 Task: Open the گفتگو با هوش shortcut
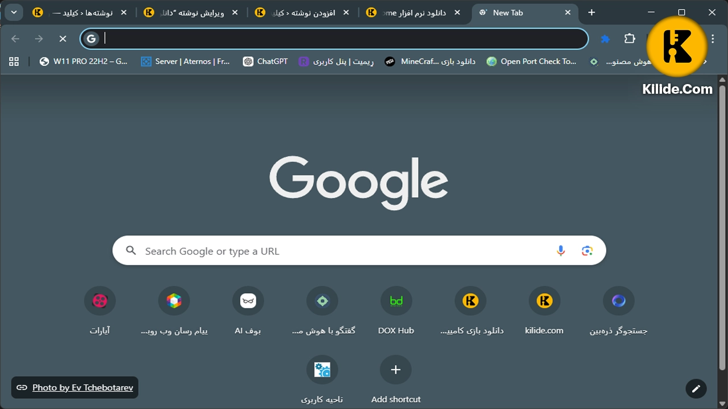pyautogui.click(x=322, y=310)
